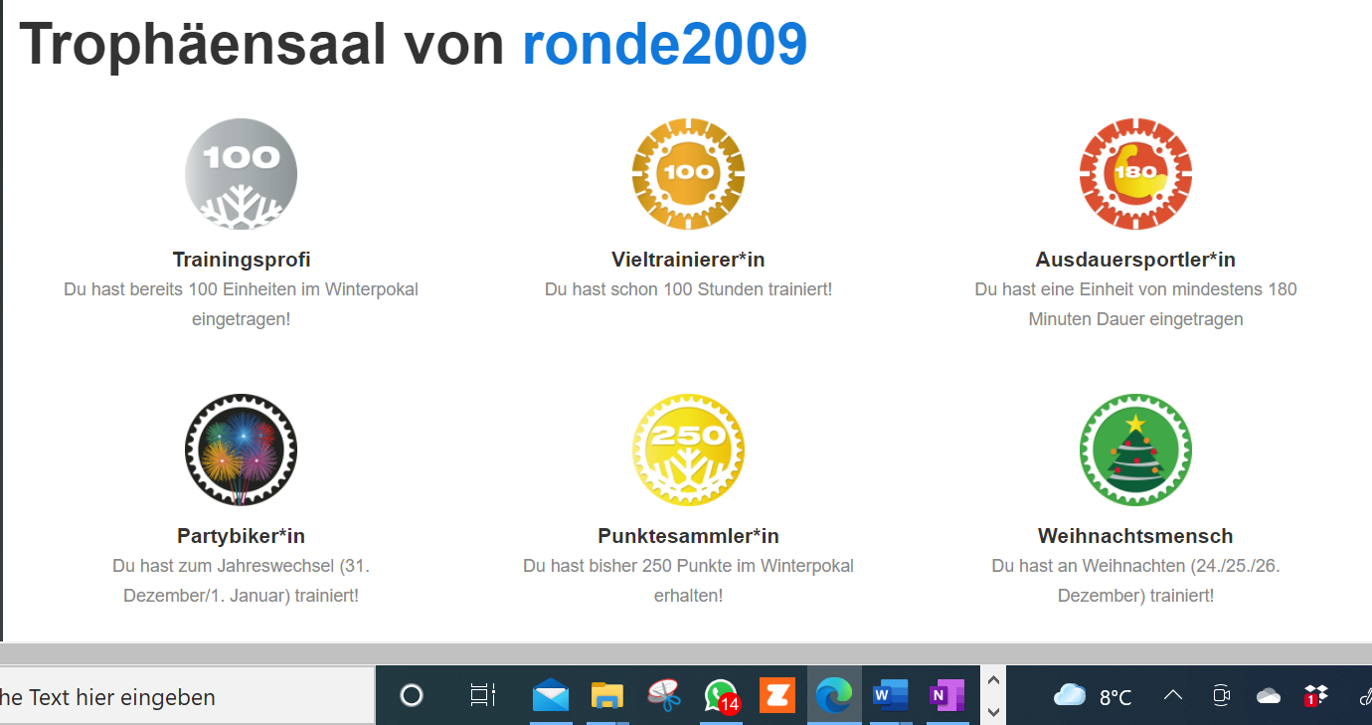Expand the hidden system tray icons

[x=1173, y=696]
